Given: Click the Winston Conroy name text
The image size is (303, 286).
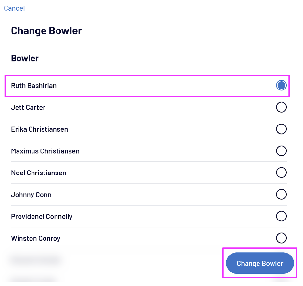Looking at the screenshot, I should (x=36, y=238).
